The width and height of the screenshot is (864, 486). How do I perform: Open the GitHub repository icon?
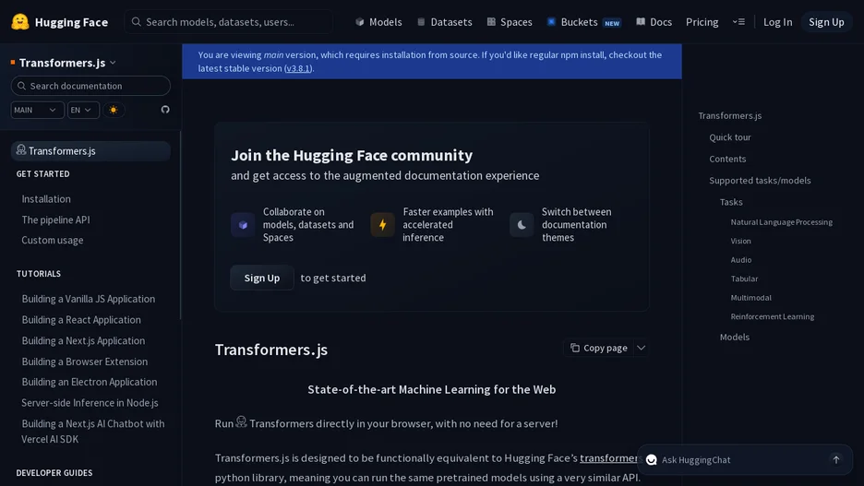coord(165,110)
